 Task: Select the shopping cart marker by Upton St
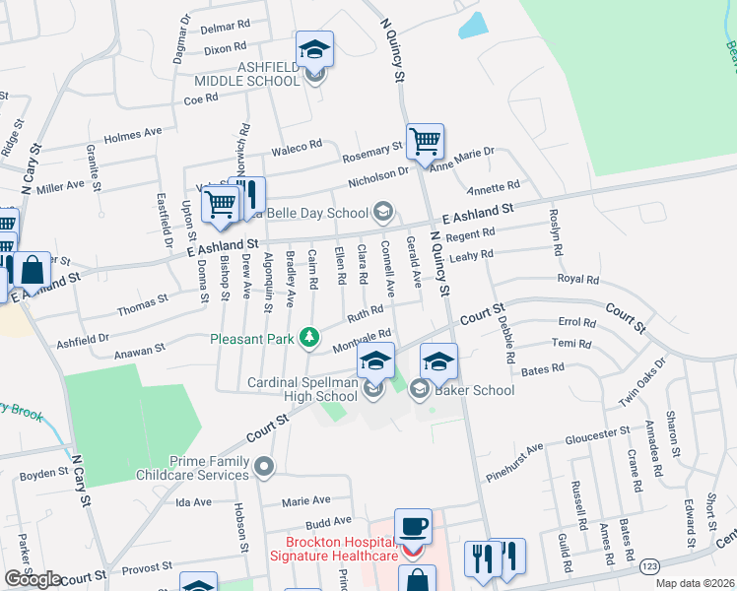[x=220, y=204]
